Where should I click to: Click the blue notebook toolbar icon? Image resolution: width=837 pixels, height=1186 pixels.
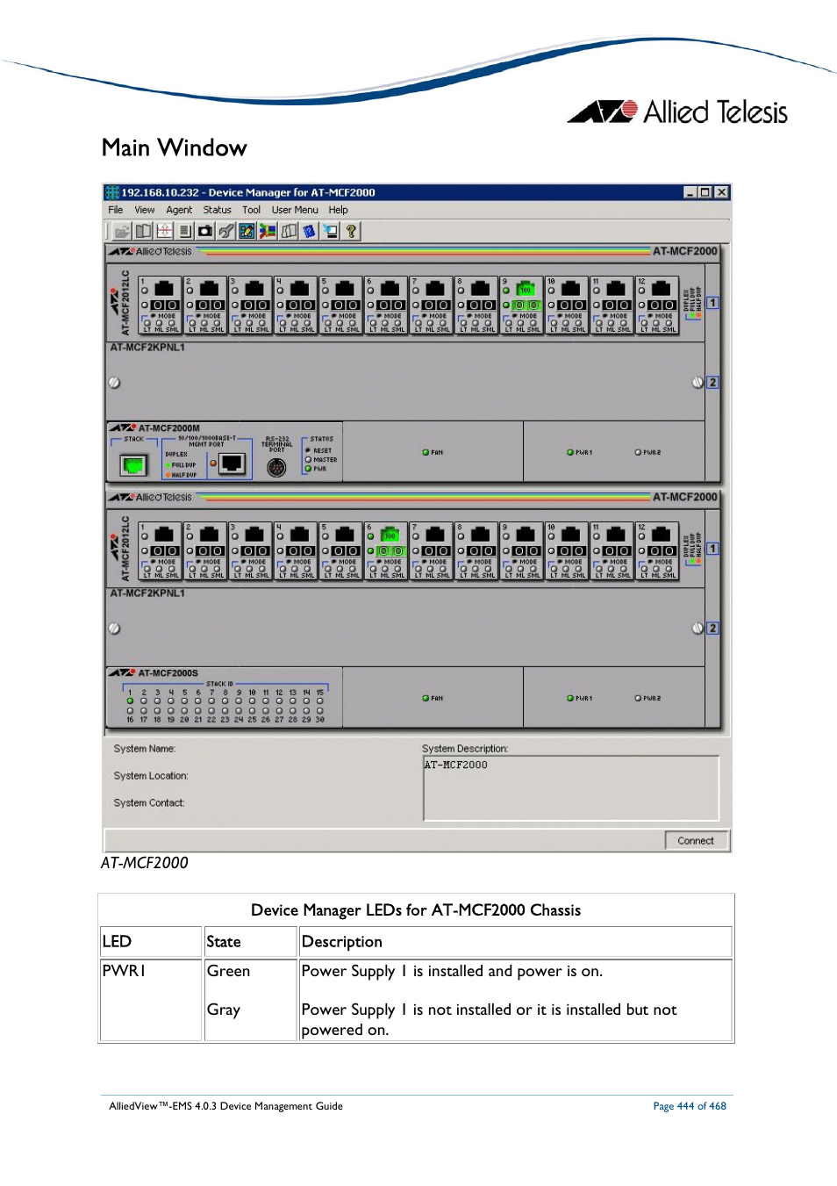pos(309,231)
